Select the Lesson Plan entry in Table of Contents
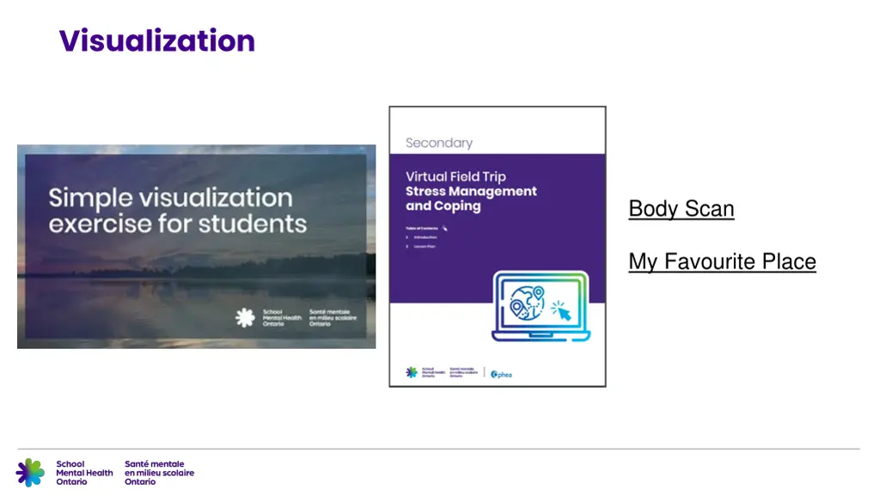Viewport: 880px width, 496px height. coord(425,247)
